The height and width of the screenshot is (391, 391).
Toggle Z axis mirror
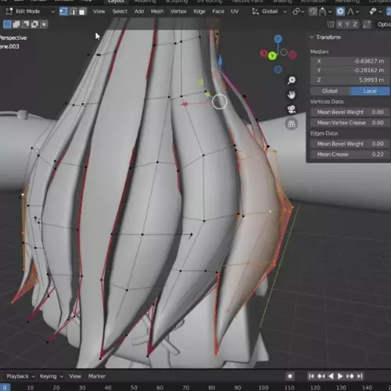point(355,24)
